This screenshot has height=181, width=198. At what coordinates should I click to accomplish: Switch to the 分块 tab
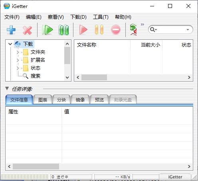point(61,100)
